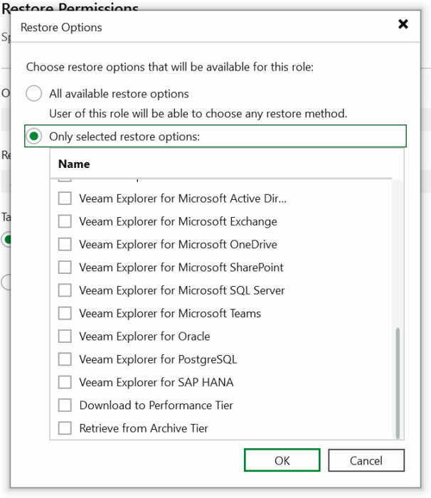Select Only selected restore options radio button

coord(34,137)
